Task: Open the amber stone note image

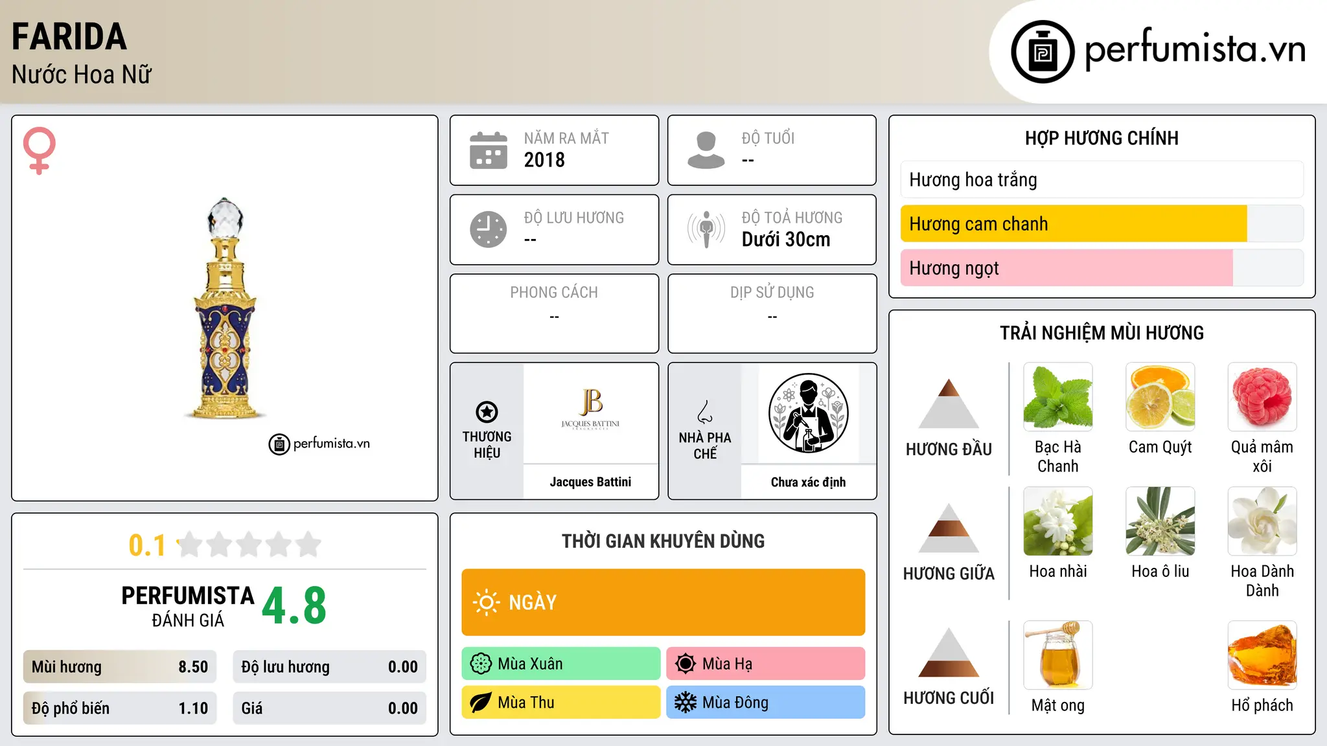Action: pyautogui.click(x=1262, y=655)
